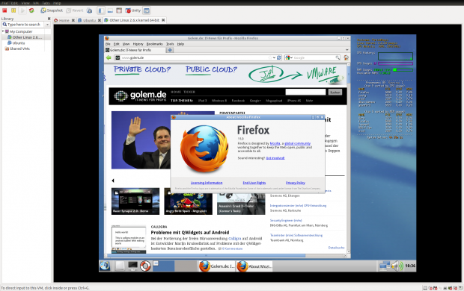Close the Ubuntu tab
The image size is (464, 291).
[x=100, y=20]
